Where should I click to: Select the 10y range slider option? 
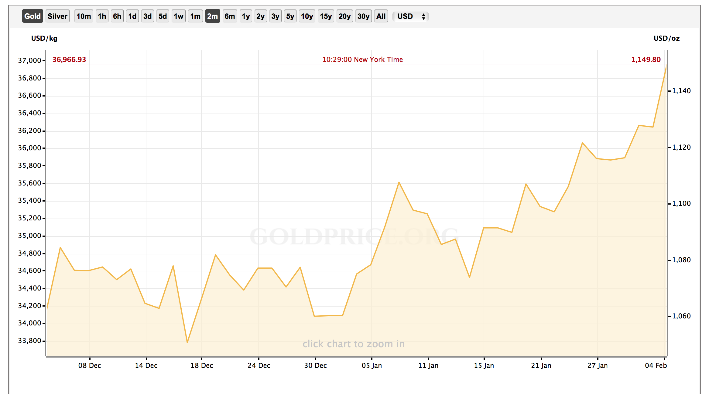[x=307, y=16]
